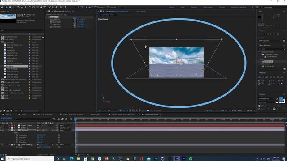Click the sky2.png thumbnail in Project panel
Viewport: 287px width, 161px height.
(x=8, y=18)
